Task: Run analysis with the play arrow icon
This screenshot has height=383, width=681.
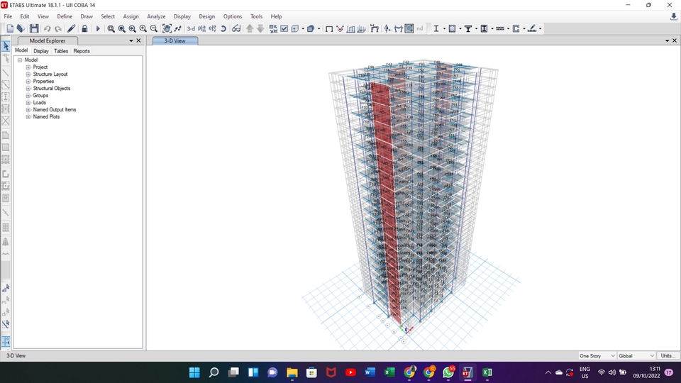Action: [98, 28]
